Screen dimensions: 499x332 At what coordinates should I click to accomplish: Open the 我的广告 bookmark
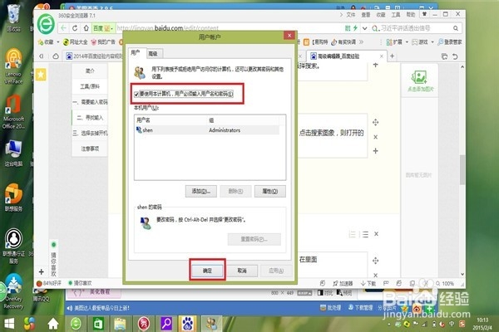103,42
